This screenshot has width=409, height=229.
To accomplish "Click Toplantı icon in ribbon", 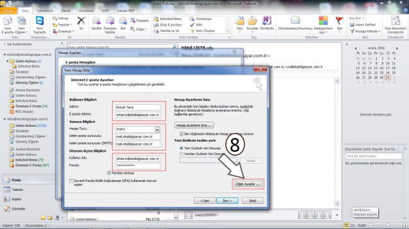I will coord(140,21).
